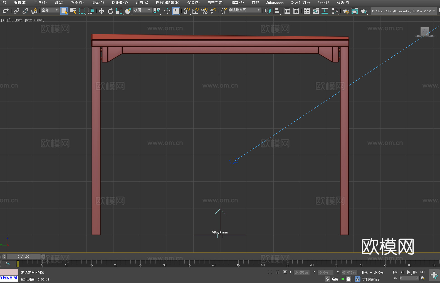
Task: Open the Layer Explorer icon
Action: click(296, 11)
